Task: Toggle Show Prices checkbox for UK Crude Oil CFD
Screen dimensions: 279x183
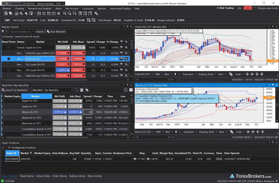Action: coord(9,70)
